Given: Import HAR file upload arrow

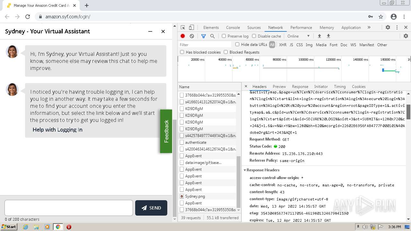Looking at the screenshot, I should (319, 36).
